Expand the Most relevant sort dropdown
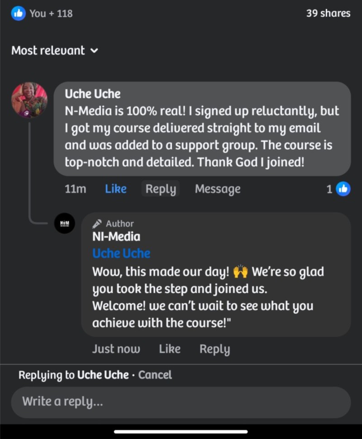 [55, 51]
